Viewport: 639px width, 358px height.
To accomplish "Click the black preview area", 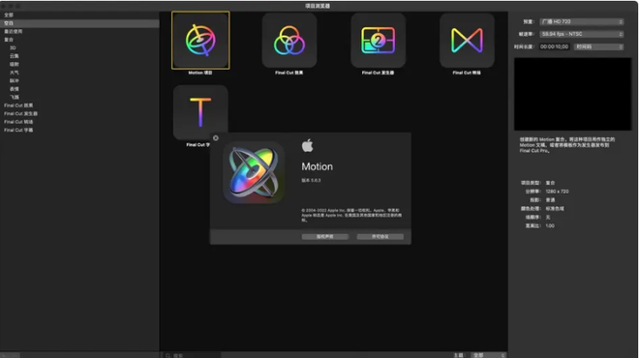I will (572, 94).
